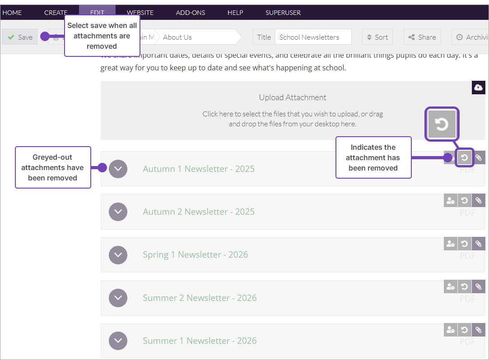Open user permissions icon for Summer 1 Newsletter
489x360 pixels.
(x=450, y=330)
